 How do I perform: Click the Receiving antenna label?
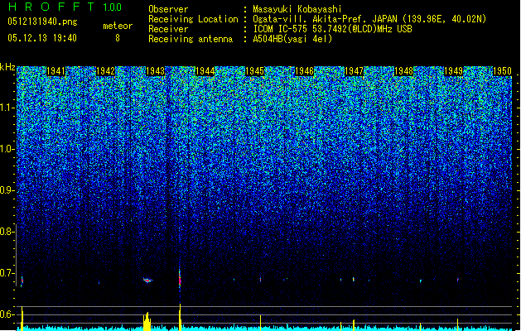click(x=191, y=39)
